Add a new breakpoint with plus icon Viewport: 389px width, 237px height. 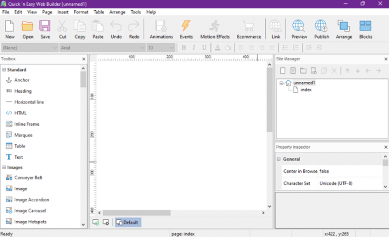(x=95, y=222)
